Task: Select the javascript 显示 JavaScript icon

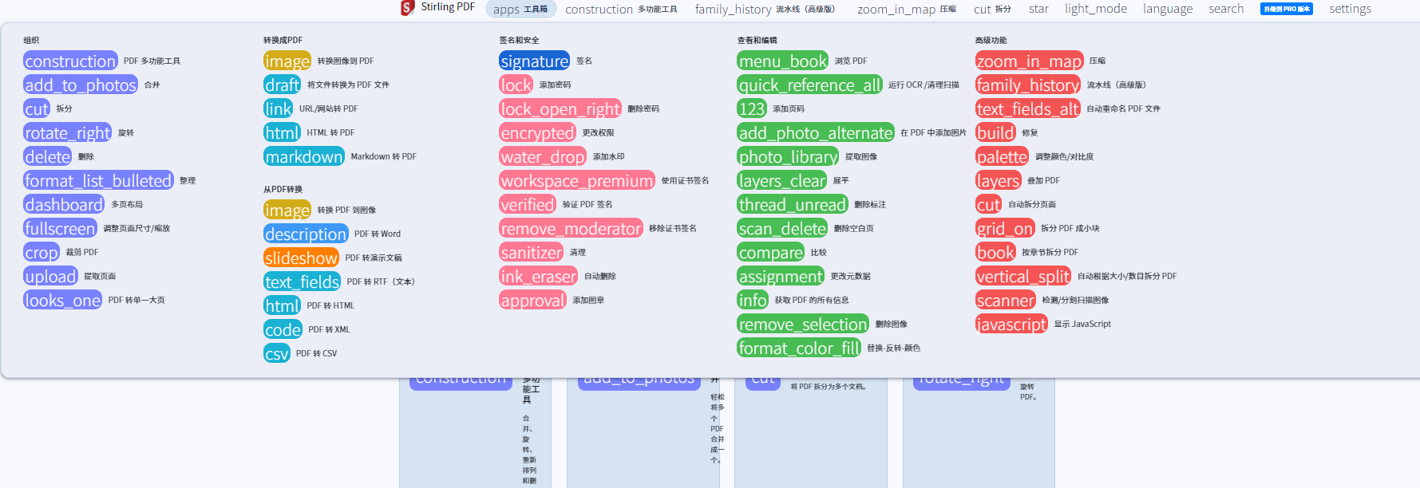Action: pyautogui.click(x=1011, y=325)
